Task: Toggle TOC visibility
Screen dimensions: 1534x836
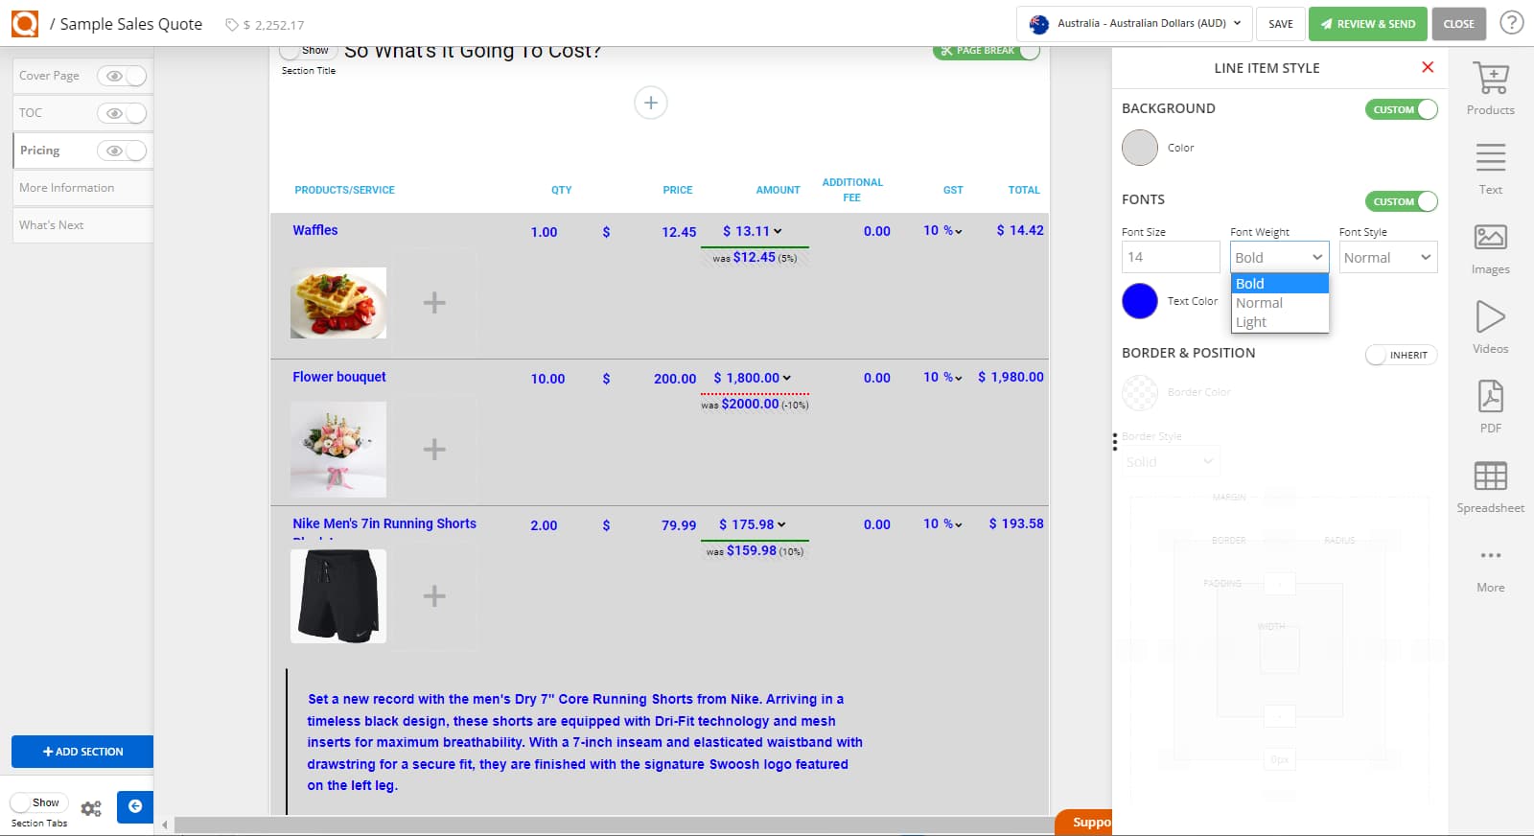Action: pyautogui.click(x=122, y=113)
